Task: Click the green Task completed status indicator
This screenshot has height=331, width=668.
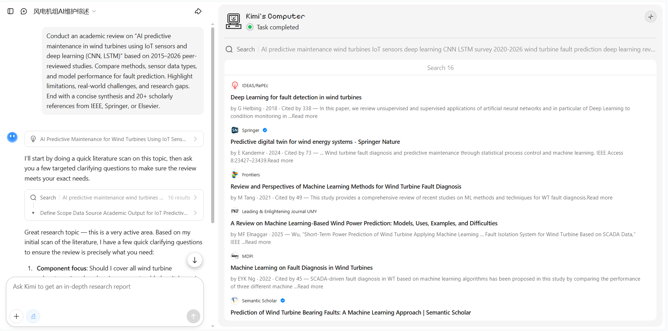Action: [250, 27]
